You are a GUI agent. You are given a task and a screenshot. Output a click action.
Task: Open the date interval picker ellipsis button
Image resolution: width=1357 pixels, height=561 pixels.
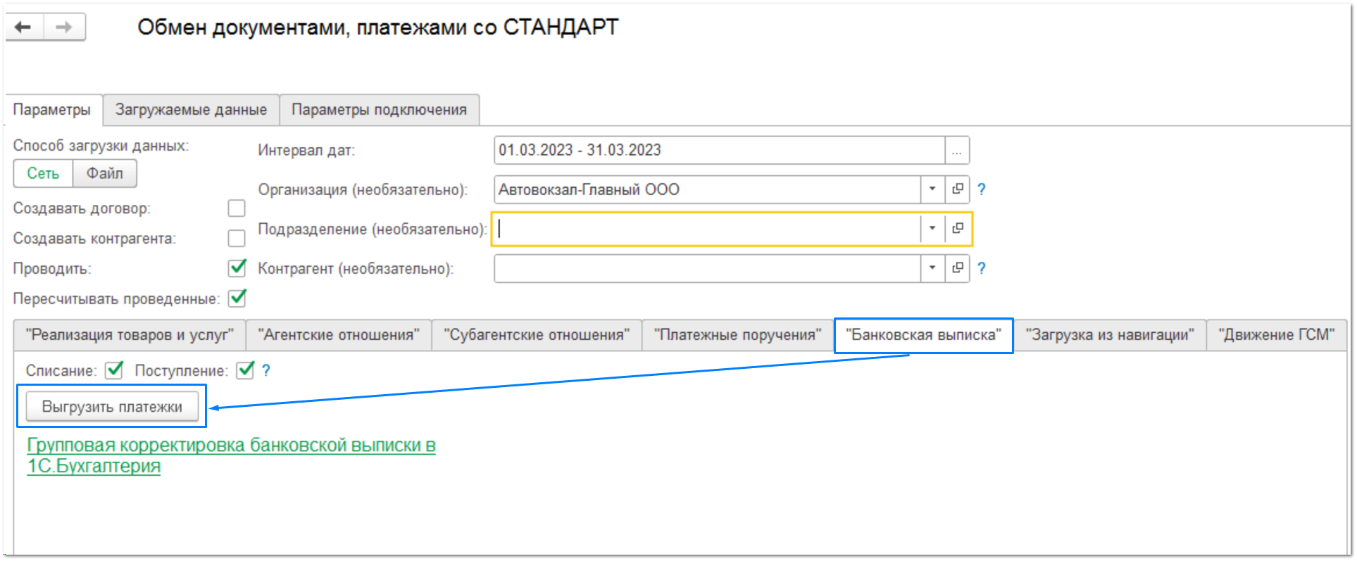click(x=956, y=151)
